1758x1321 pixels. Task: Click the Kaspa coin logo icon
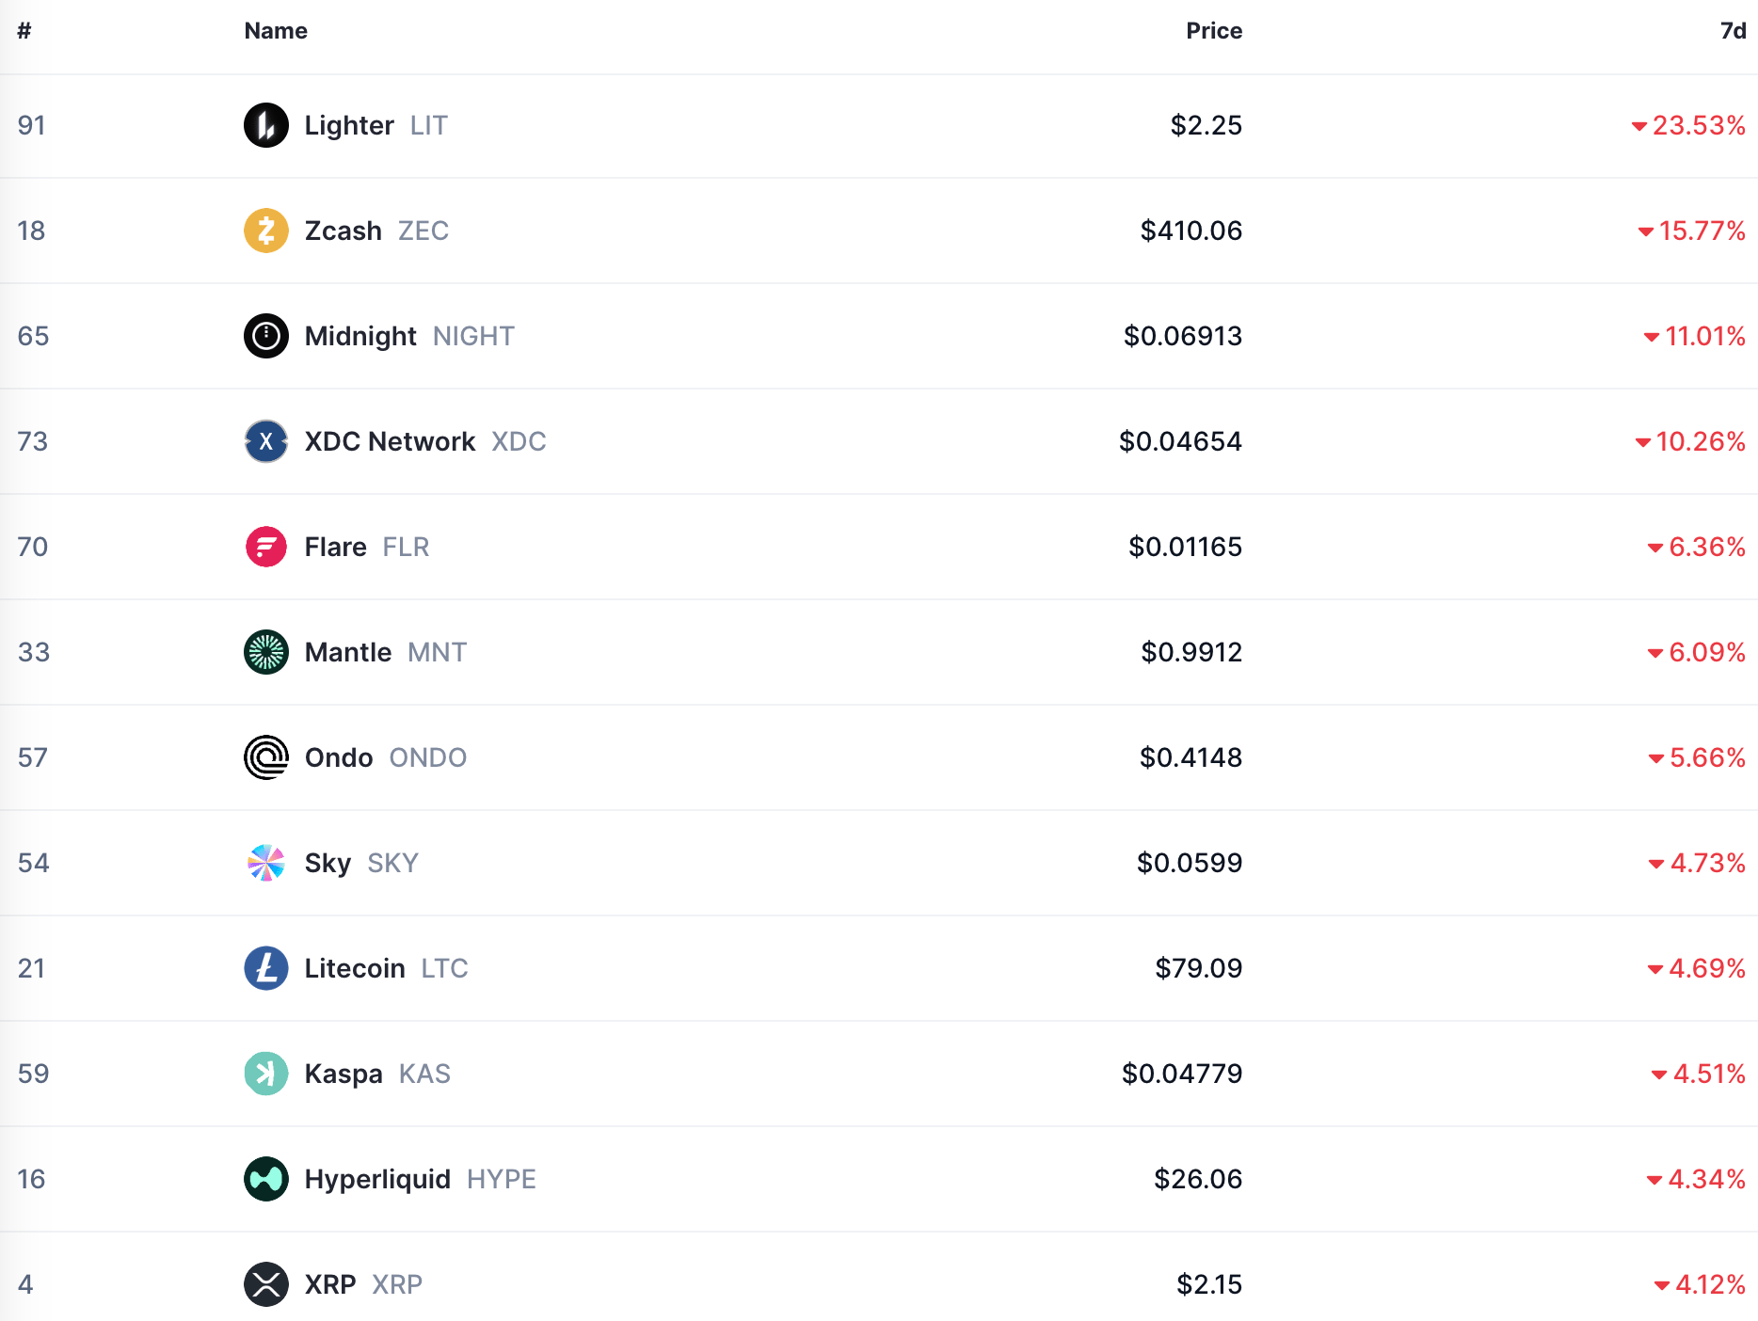point(266,1074)
